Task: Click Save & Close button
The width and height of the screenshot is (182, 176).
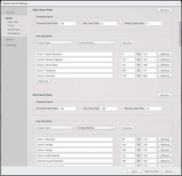Action: (x=151, y=171)
